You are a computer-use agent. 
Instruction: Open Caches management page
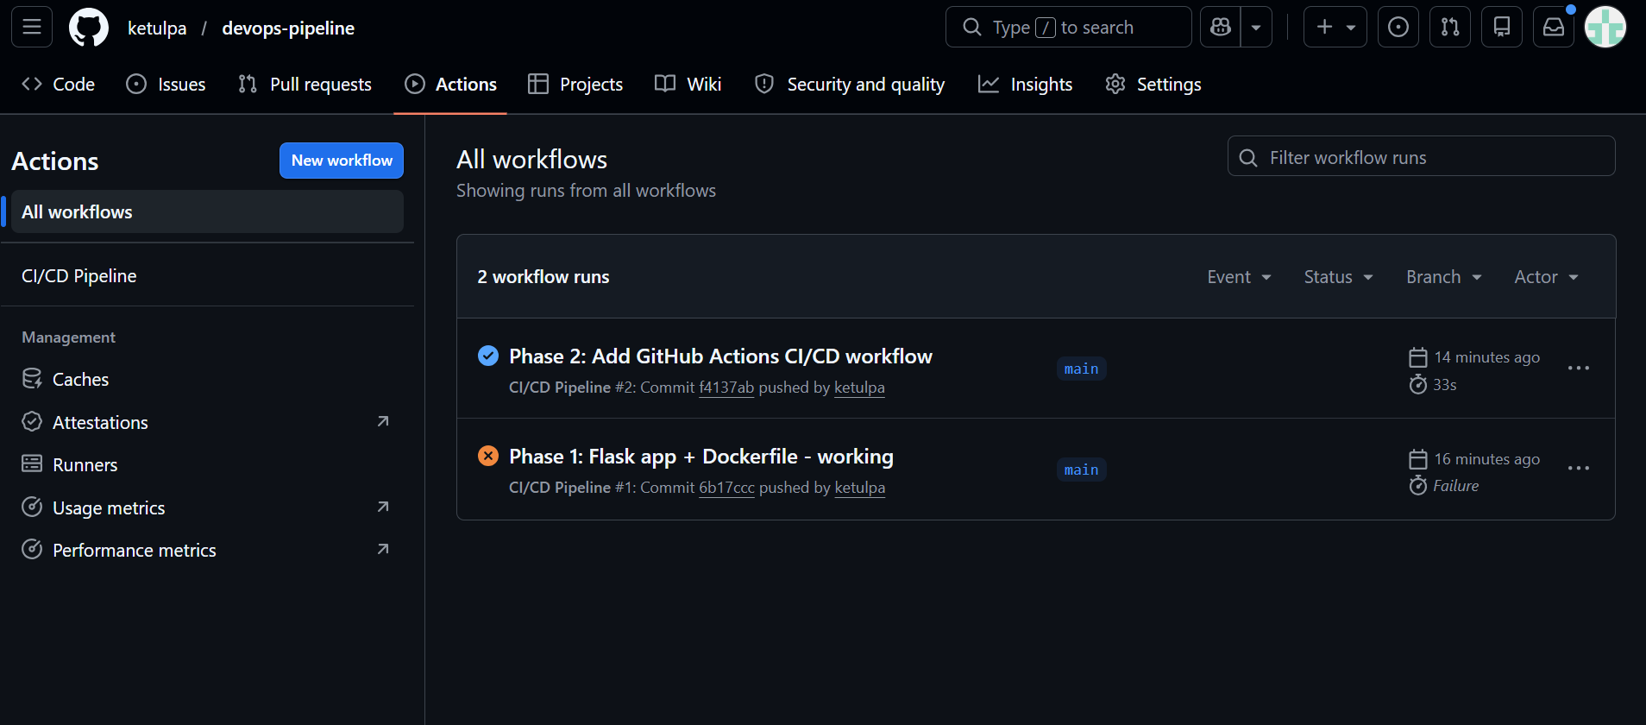coord(207,379)
